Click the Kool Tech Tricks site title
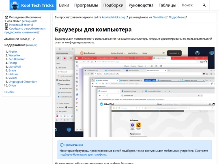The width and height of the screenshot is (219, 164). (37, 5)
